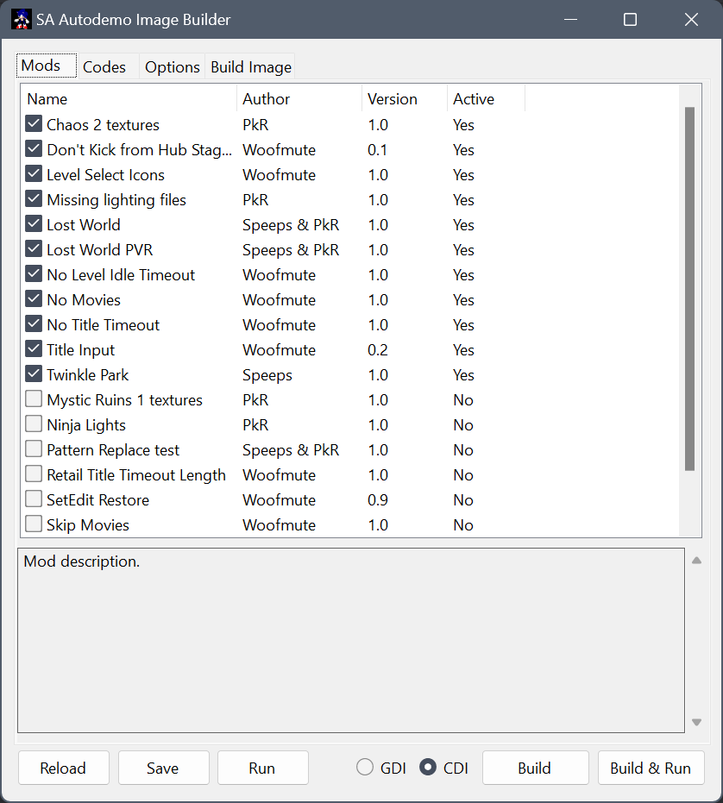Go to the Build Image tab

[251, 66]
